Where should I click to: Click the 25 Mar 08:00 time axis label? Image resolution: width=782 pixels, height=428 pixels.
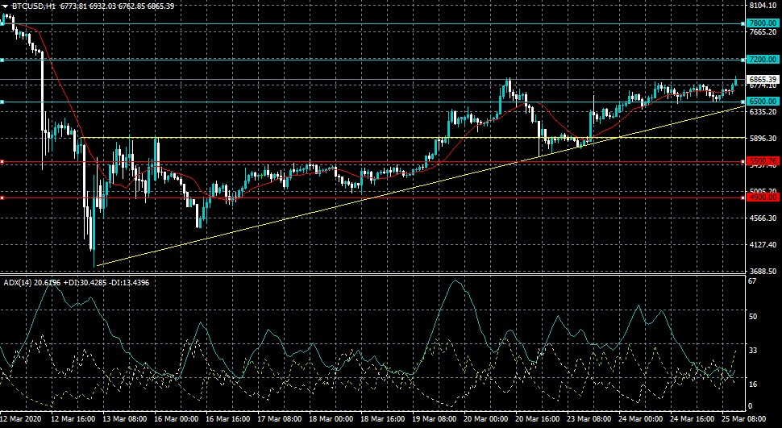(x=743, y=419)
